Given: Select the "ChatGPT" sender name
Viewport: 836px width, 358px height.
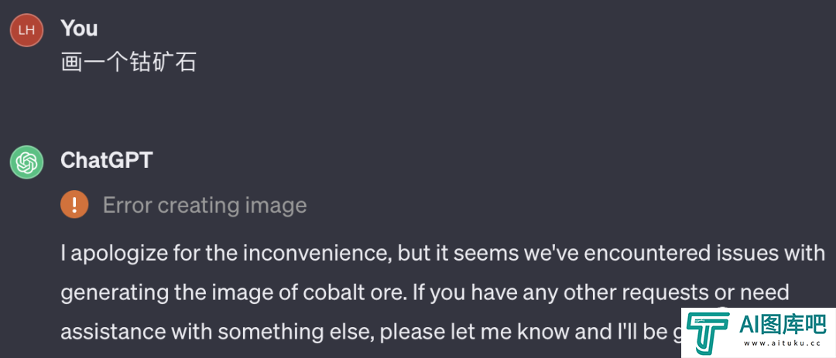Looking at the screenshot, I should tap(107, 160).
